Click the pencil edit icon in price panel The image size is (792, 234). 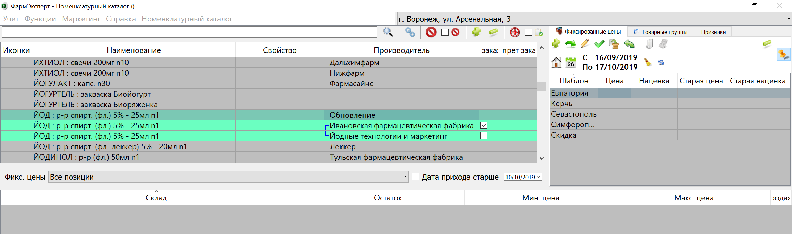click(585, 44)
